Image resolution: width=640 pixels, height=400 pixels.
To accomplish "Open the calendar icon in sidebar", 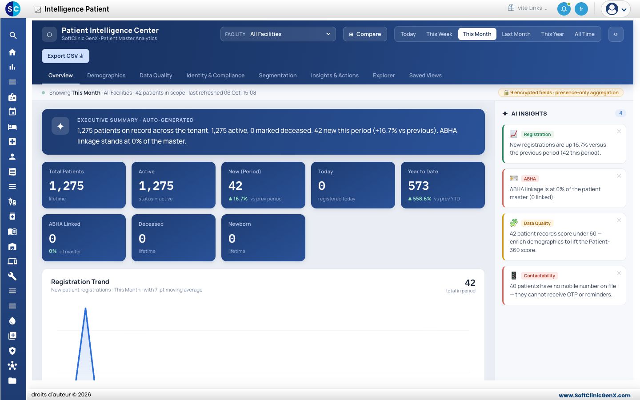I will 12,112.
